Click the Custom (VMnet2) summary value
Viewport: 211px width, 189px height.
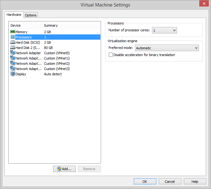click(x=57, y=64)
